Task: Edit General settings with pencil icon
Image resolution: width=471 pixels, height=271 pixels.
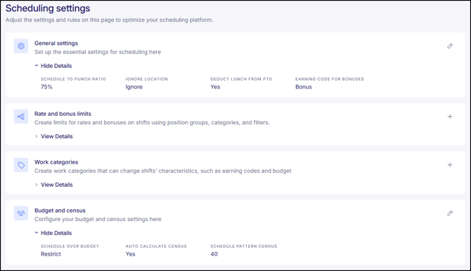Action: [x=450, y=46]
